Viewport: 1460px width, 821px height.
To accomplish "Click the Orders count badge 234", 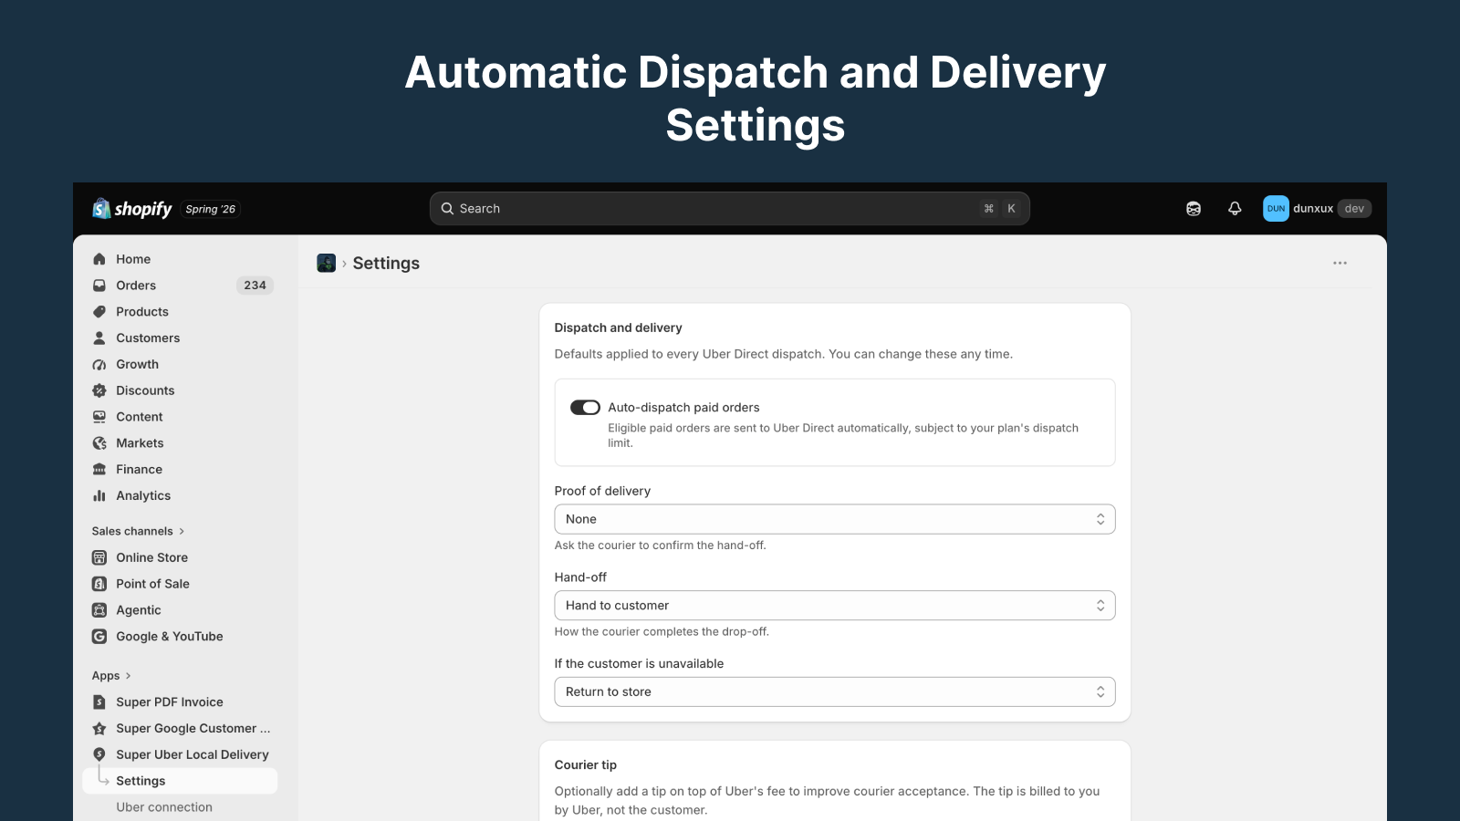I will pyautogui.click(x=255, y=286).
